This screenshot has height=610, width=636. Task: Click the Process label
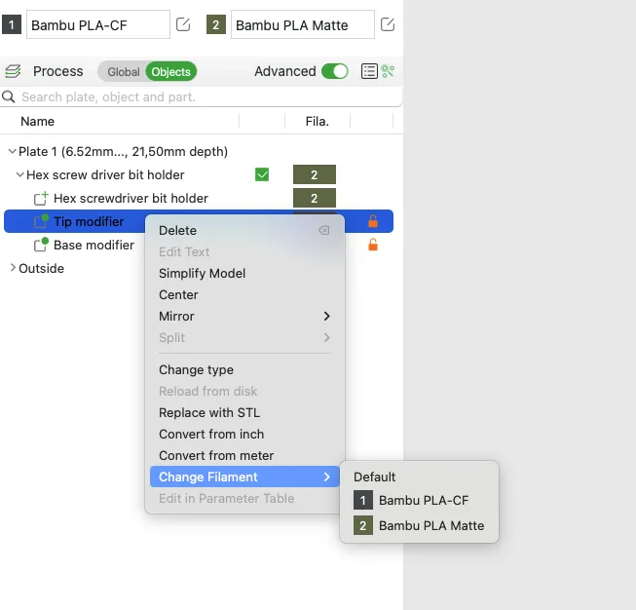58,71
